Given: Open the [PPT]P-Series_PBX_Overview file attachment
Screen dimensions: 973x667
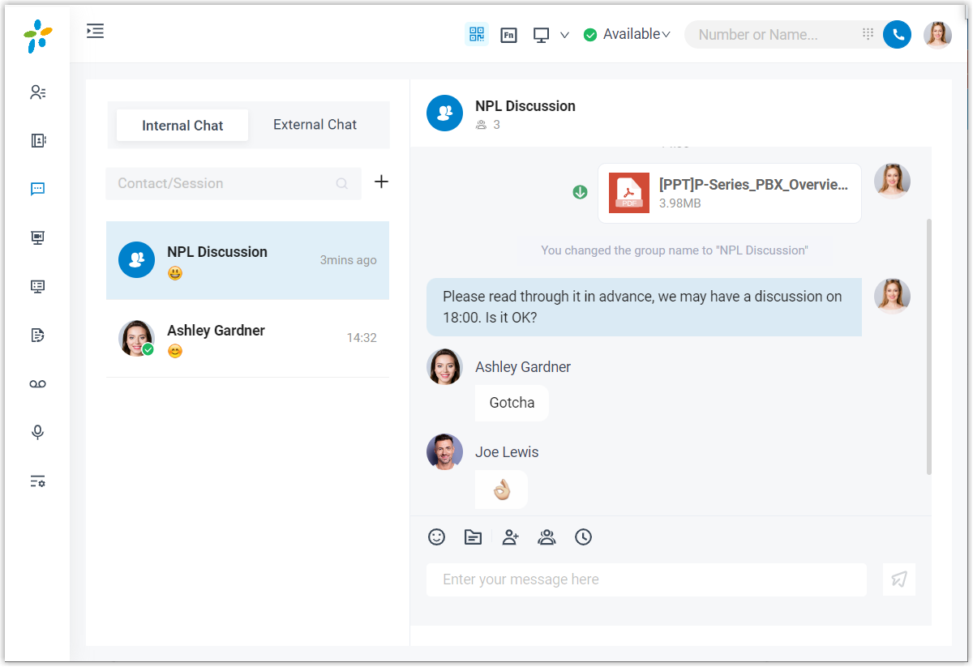Looking at the screenshot, I should click(x=730, y=193).
